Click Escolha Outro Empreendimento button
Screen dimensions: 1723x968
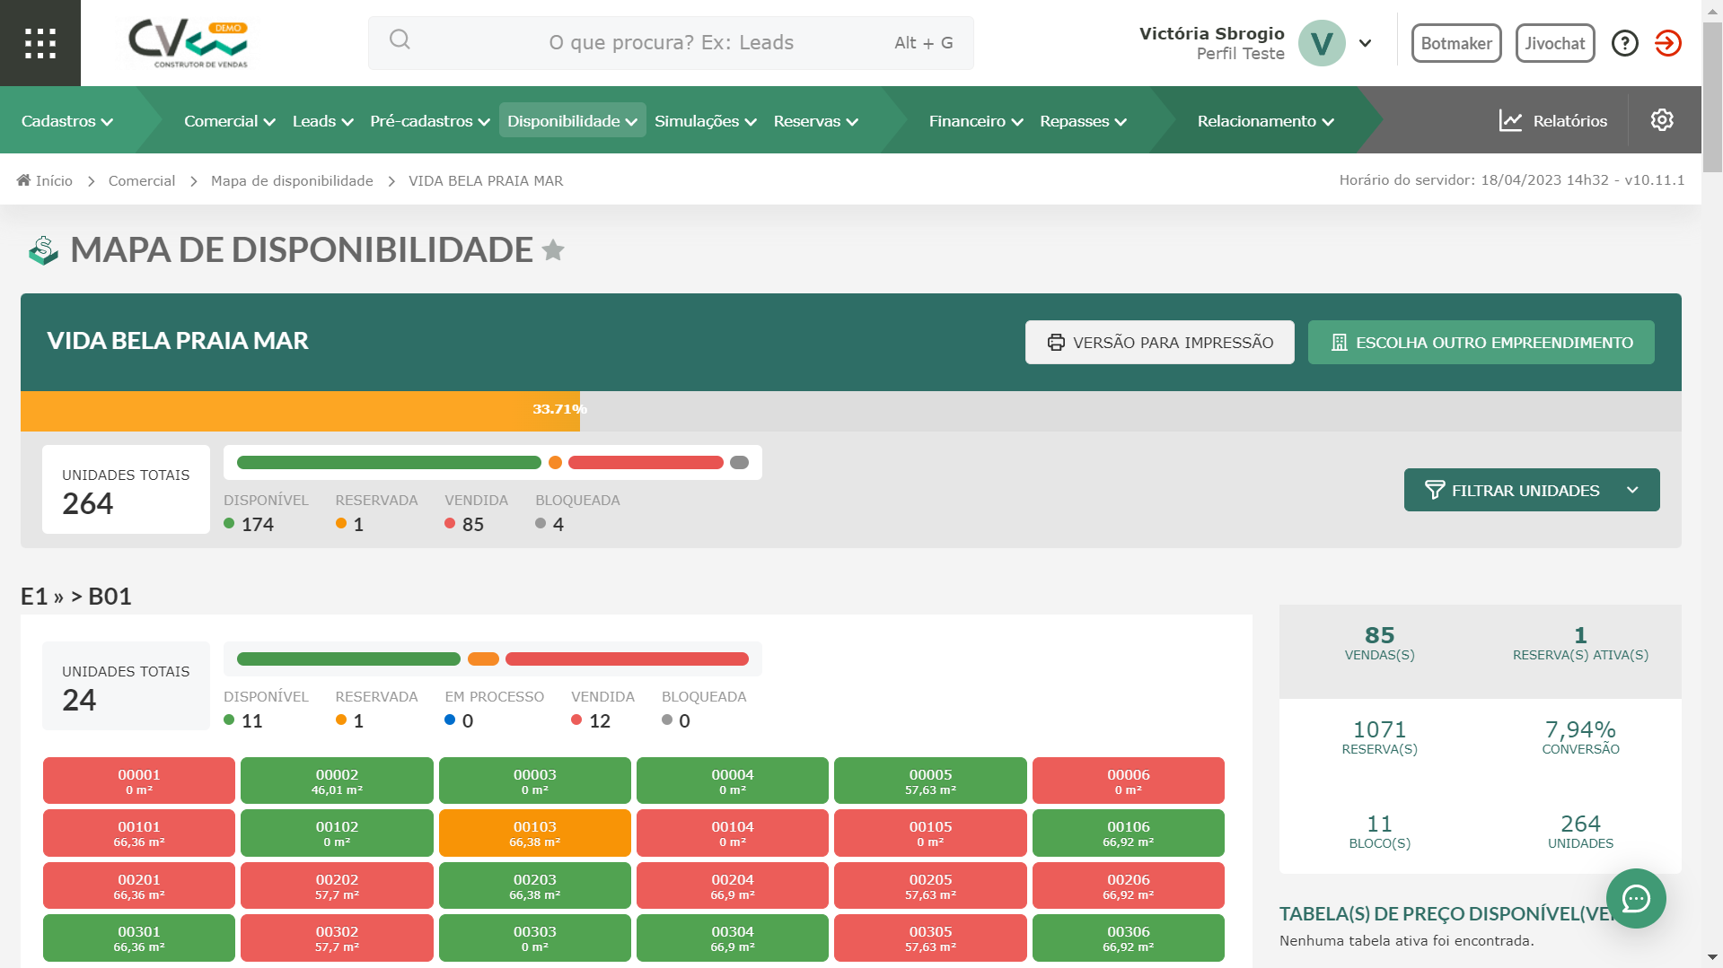[1481, 343]
